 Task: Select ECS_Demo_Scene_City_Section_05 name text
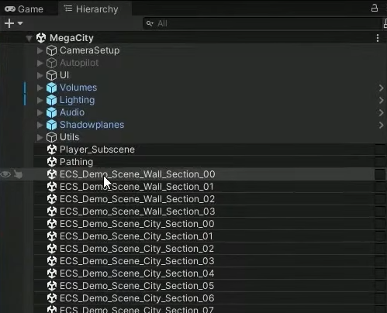[137, 286]
